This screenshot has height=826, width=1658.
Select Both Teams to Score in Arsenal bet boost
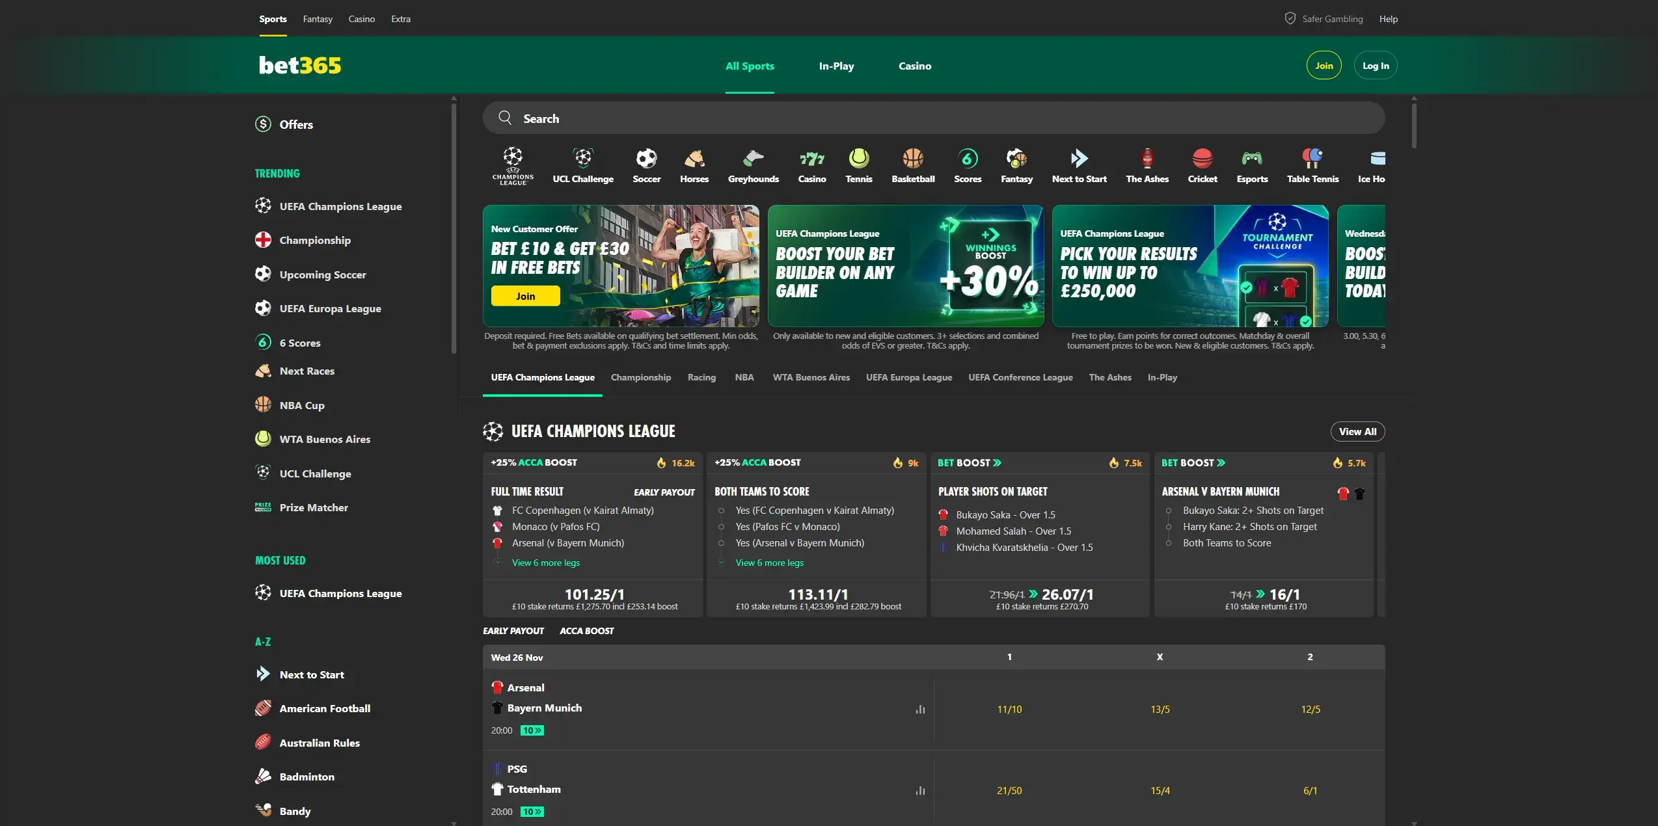pos(1227,542)
